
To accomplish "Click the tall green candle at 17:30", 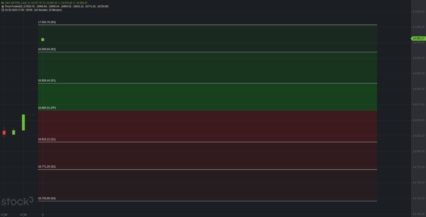I will [23, 123].
